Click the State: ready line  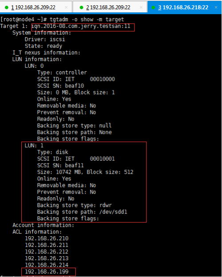tap(44, 46)
